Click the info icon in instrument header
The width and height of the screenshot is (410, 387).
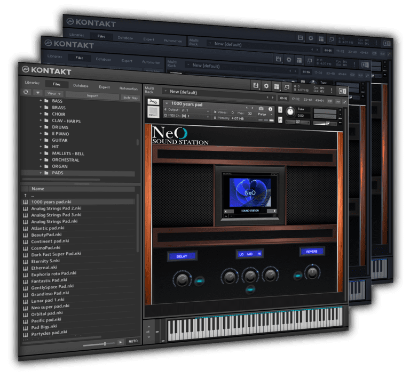(270, 109)
